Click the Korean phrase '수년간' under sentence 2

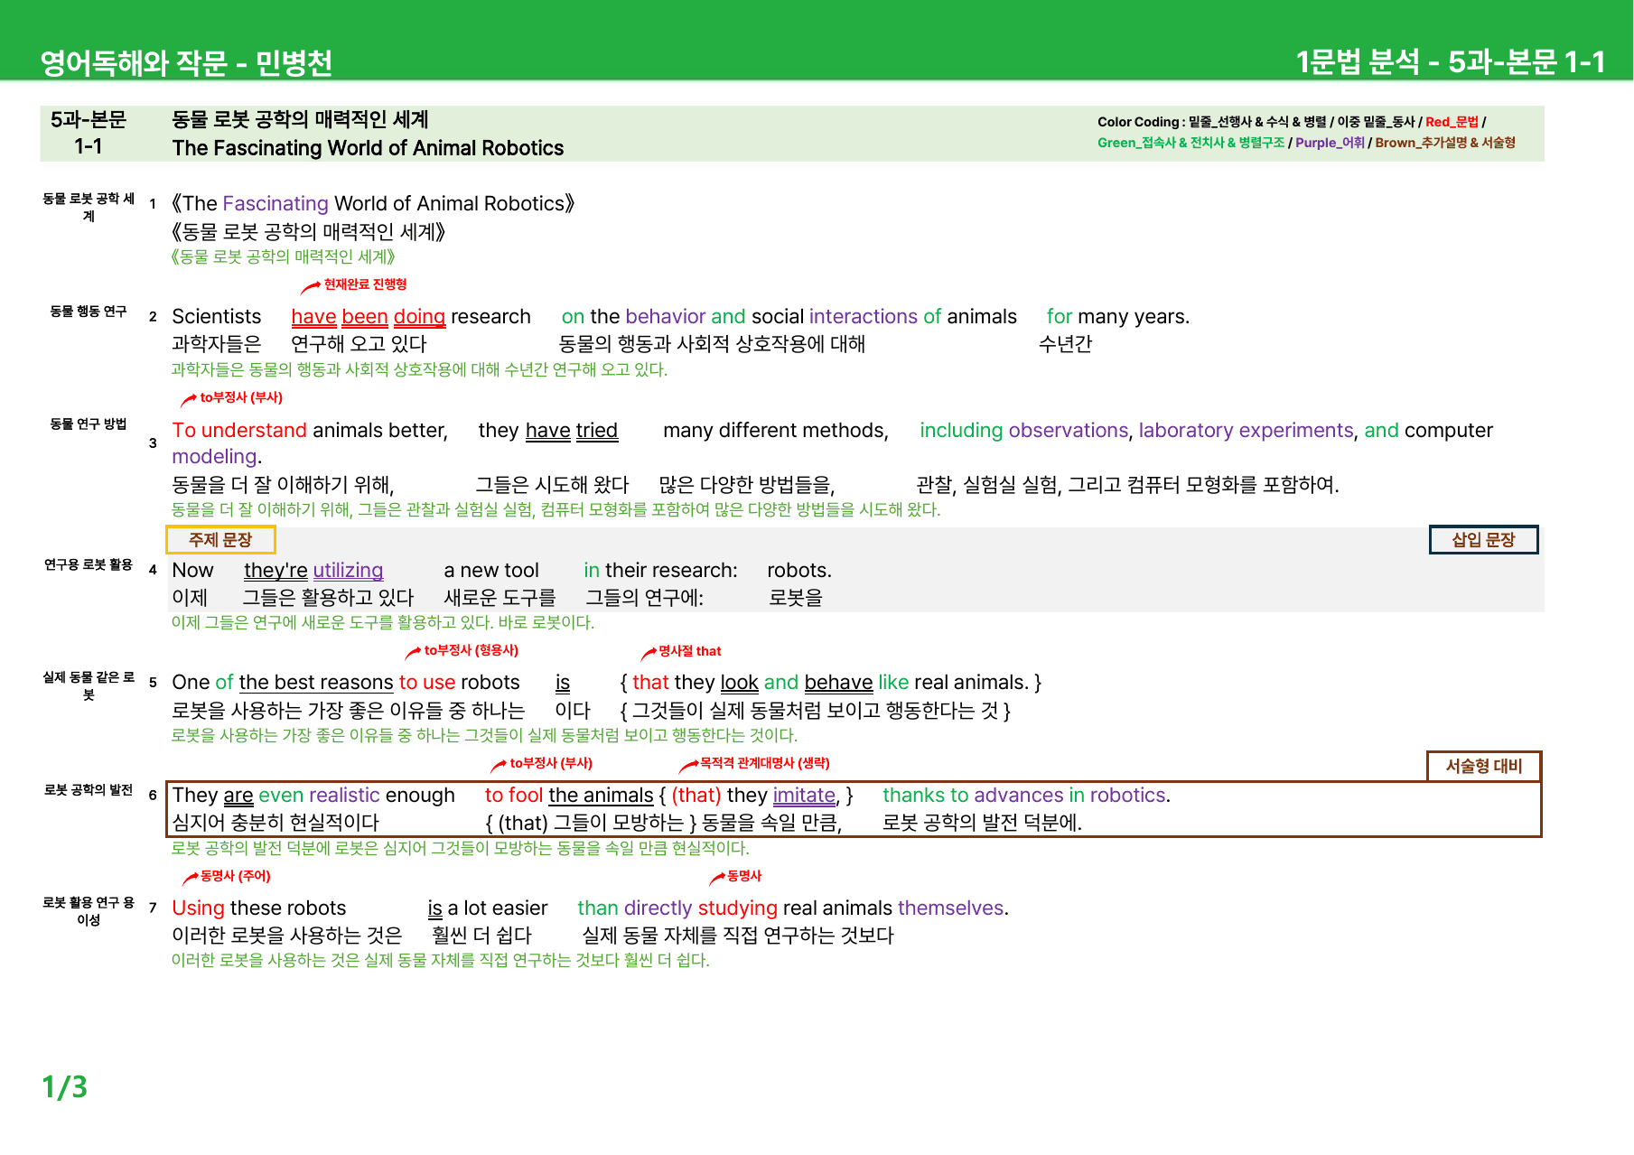[x=1065, y=344]
